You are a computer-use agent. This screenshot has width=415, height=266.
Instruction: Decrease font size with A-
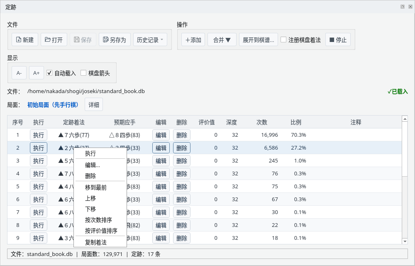(x=19, y=73)
